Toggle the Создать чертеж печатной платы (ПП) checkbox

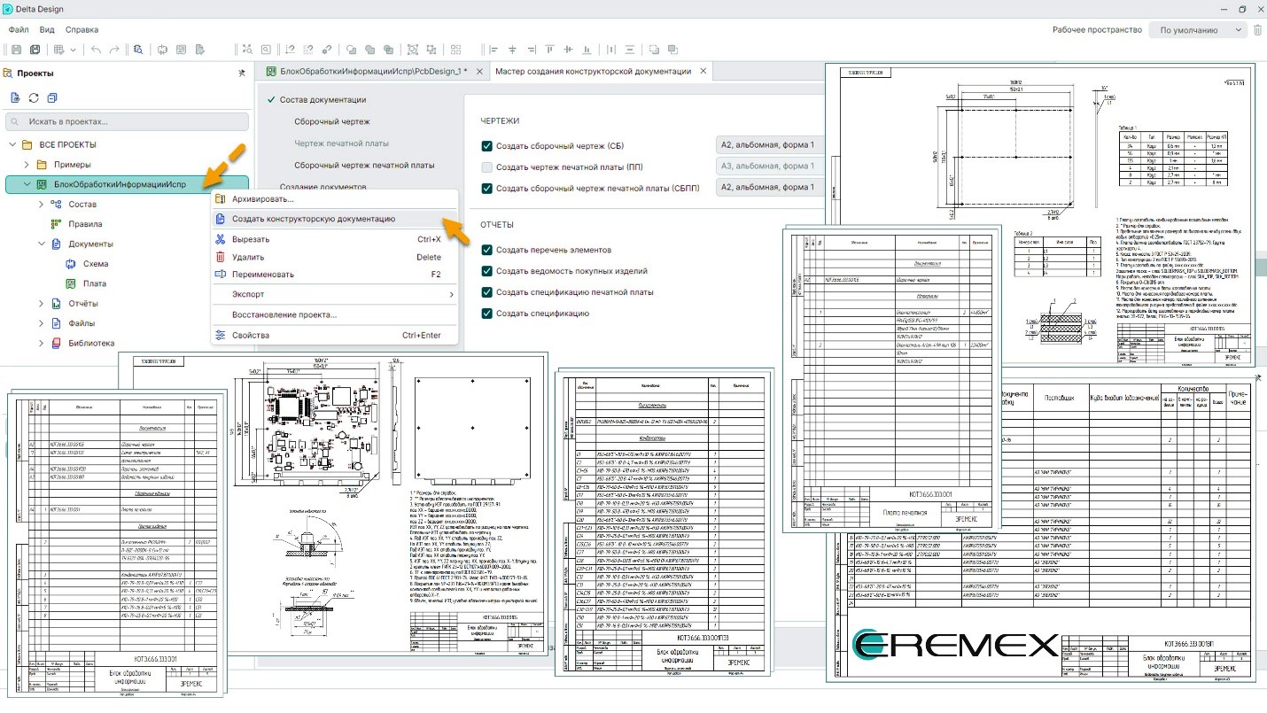pyautogui.click(x=486, y=167)
